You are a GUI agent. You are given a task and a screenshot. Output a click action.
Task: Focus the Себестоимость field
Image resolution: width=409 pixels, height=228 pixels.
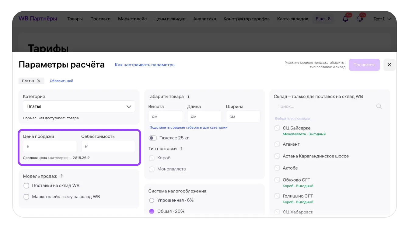(x=108, y=146)
